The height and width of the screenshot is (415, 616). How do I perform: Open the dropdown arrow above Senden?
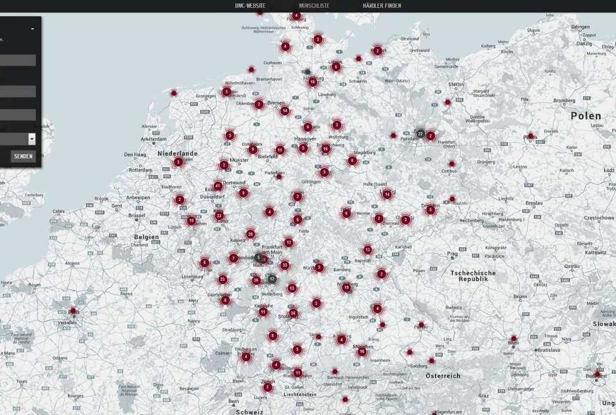pyautogui.click(x=32, y=139)
